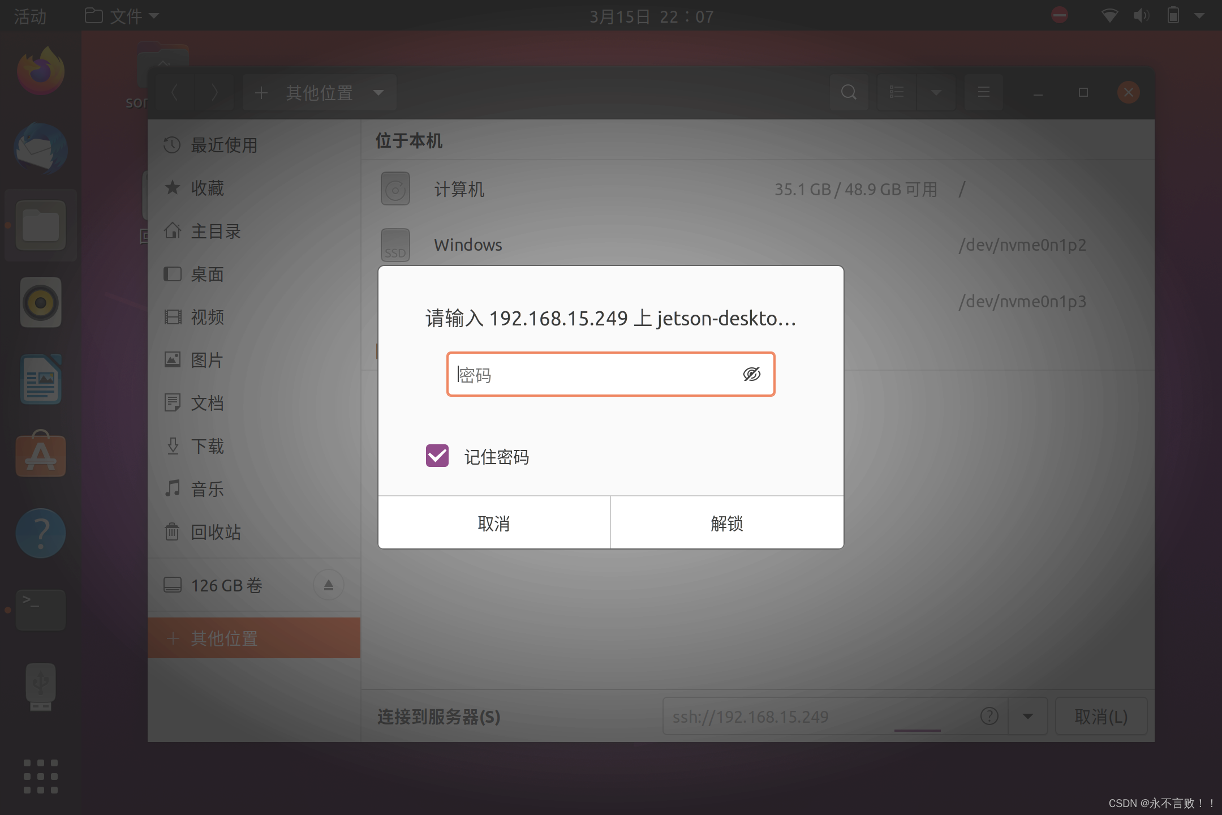
Task: Open 文档 folder in the sidebar
Action: (254, 403)
